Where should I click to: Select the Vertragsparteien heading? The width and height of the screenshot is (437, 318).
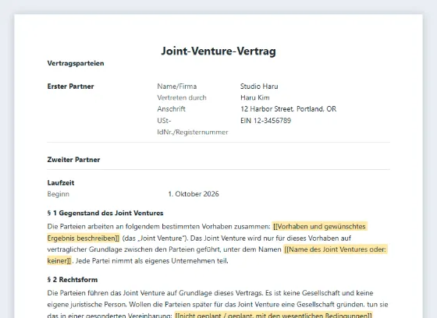(76, 63)
